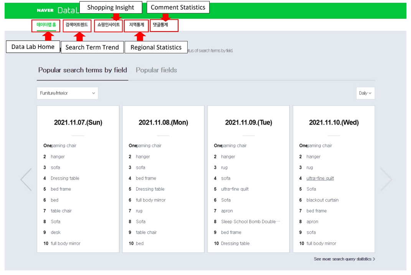Click 'gaming chair' in the Wednesday list
The width and height of the screenshot is (411, 275).
pyautogui.click(x=320, y=145)
